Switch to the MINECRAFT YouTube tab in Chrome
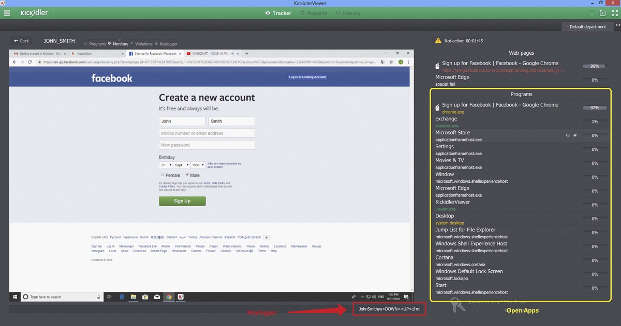The height and width of the screenshot is (326, 621). (212, 53)
